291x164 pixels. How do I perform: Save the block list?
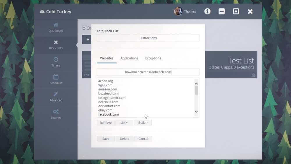[106, 139]
